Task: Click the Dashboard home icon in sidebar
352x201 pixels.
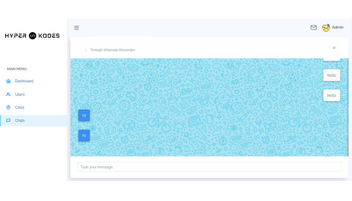Action: point(8,81)
